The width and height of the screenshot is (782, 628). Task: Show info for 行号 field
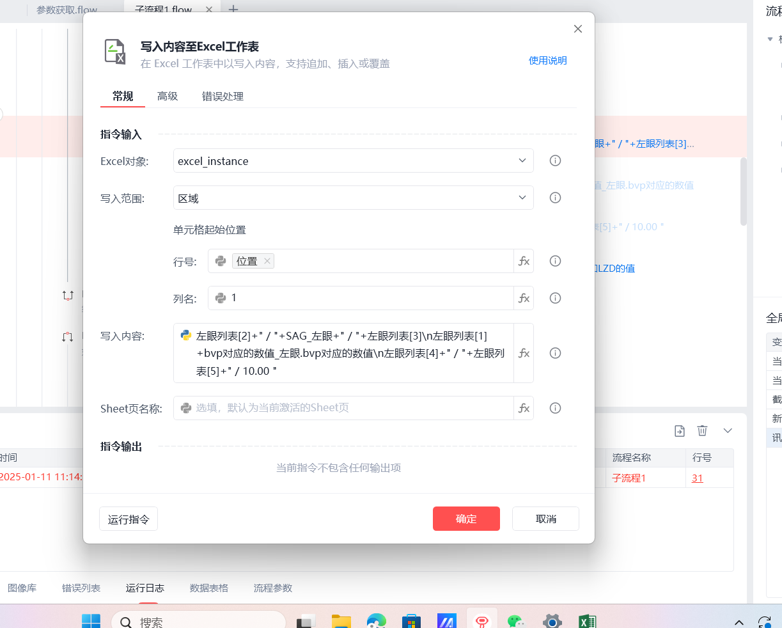[555, 261]
